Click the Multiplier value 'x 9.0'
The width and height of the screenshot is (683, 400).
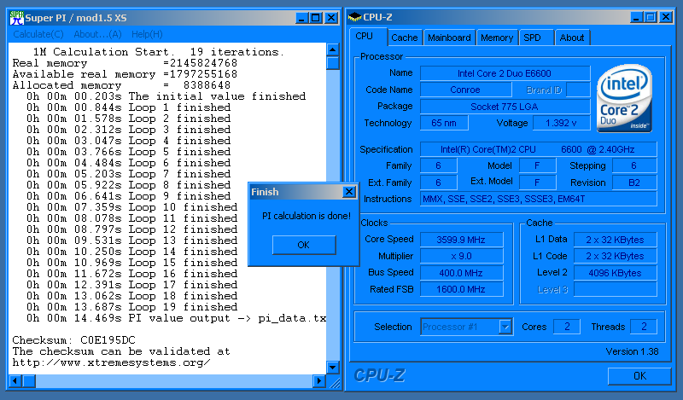coord(461,256)
